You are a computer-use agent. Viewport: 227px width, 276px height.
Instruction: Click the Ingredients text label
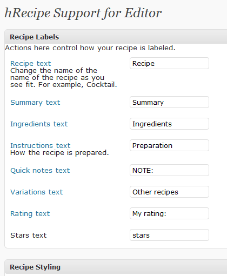[39, 124]
